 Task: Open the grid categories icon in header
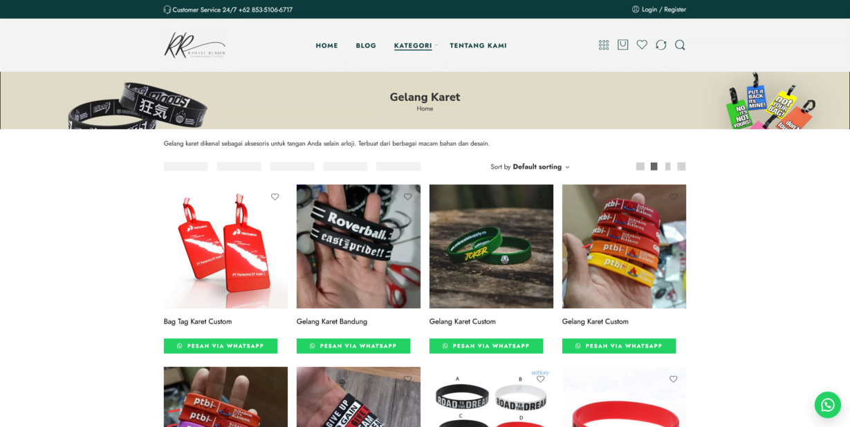604,45
